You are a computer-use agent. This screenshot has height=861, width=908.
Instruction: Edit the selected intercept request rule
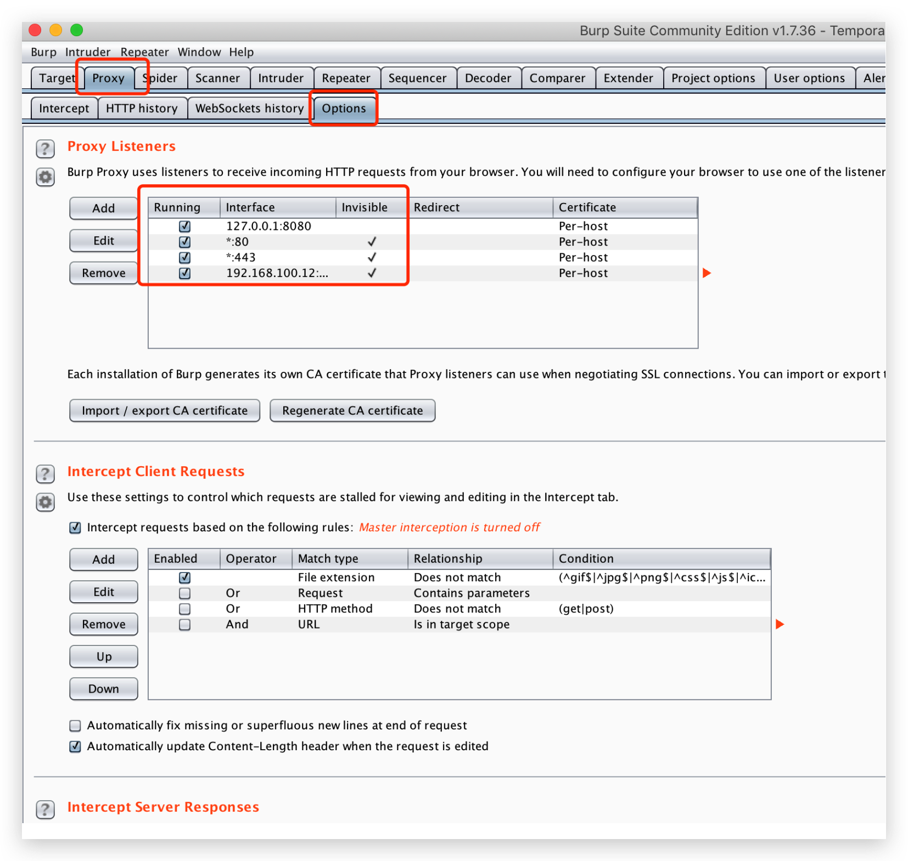click(x=104, y=592)
